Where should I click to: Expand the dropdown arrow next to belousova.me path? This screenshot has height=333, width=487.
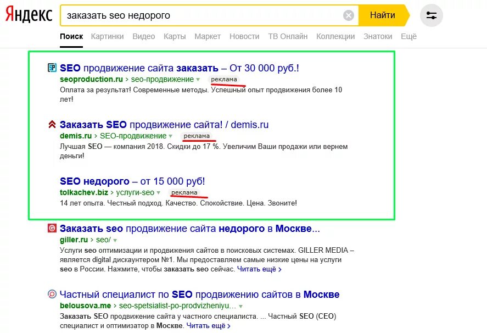[x=240, y=306]
